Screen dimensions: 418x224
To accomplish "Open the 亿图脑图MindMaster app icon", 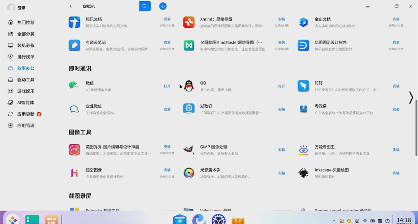I will (x=189, y=45).
